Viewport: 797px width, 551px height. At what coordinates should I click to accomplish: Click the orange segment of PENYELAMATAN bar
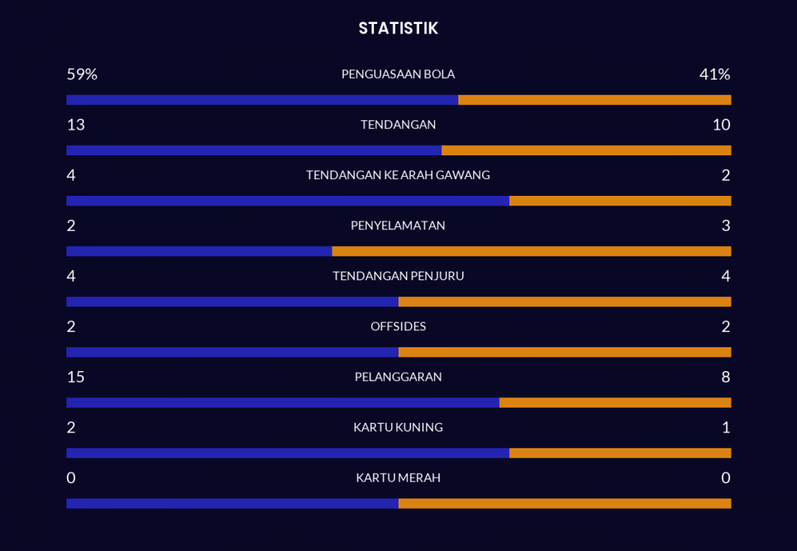point(532,252)
